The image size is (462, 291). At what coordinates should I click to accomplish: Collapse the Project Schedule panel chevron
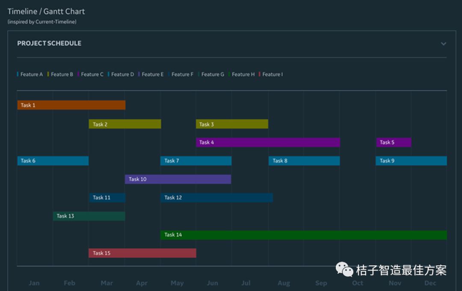click(443, 44)
